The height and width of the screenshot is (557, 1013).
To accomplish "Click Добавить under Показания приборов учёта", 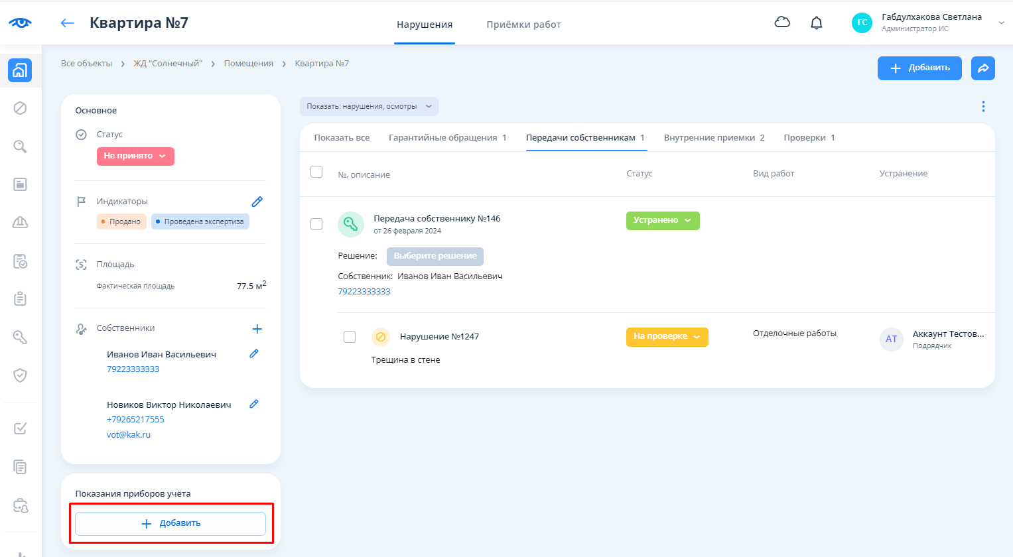I will 170,524.
